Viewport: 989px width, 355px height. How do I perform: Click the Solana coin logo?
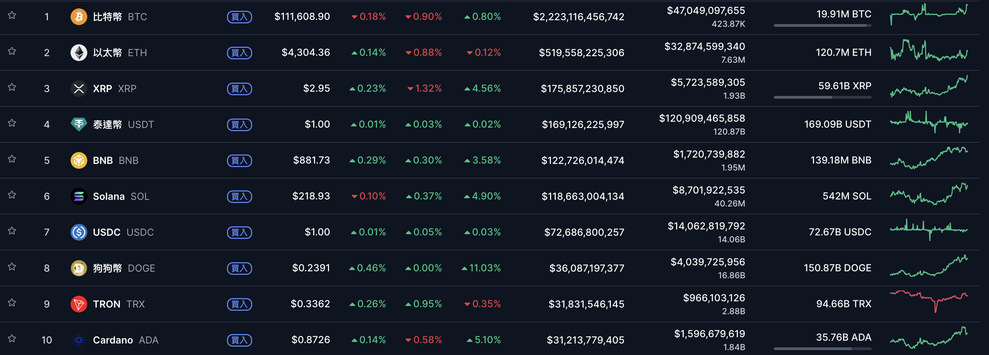click(x=79, y=196)
